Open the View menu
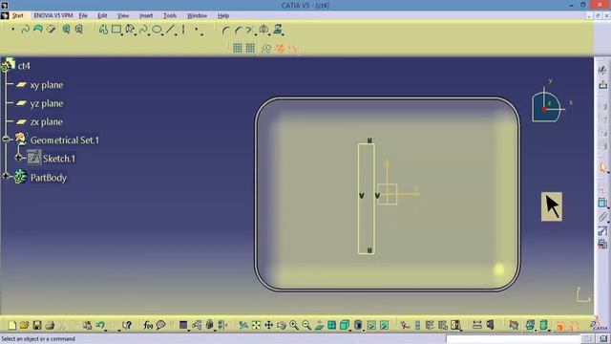The image size is (611, 344). pos(123,15)
